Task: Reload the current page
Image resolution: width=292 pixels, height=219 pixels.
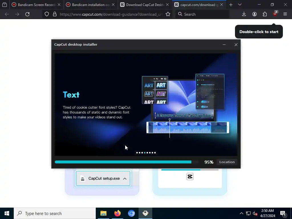Action: coord(27,14)
